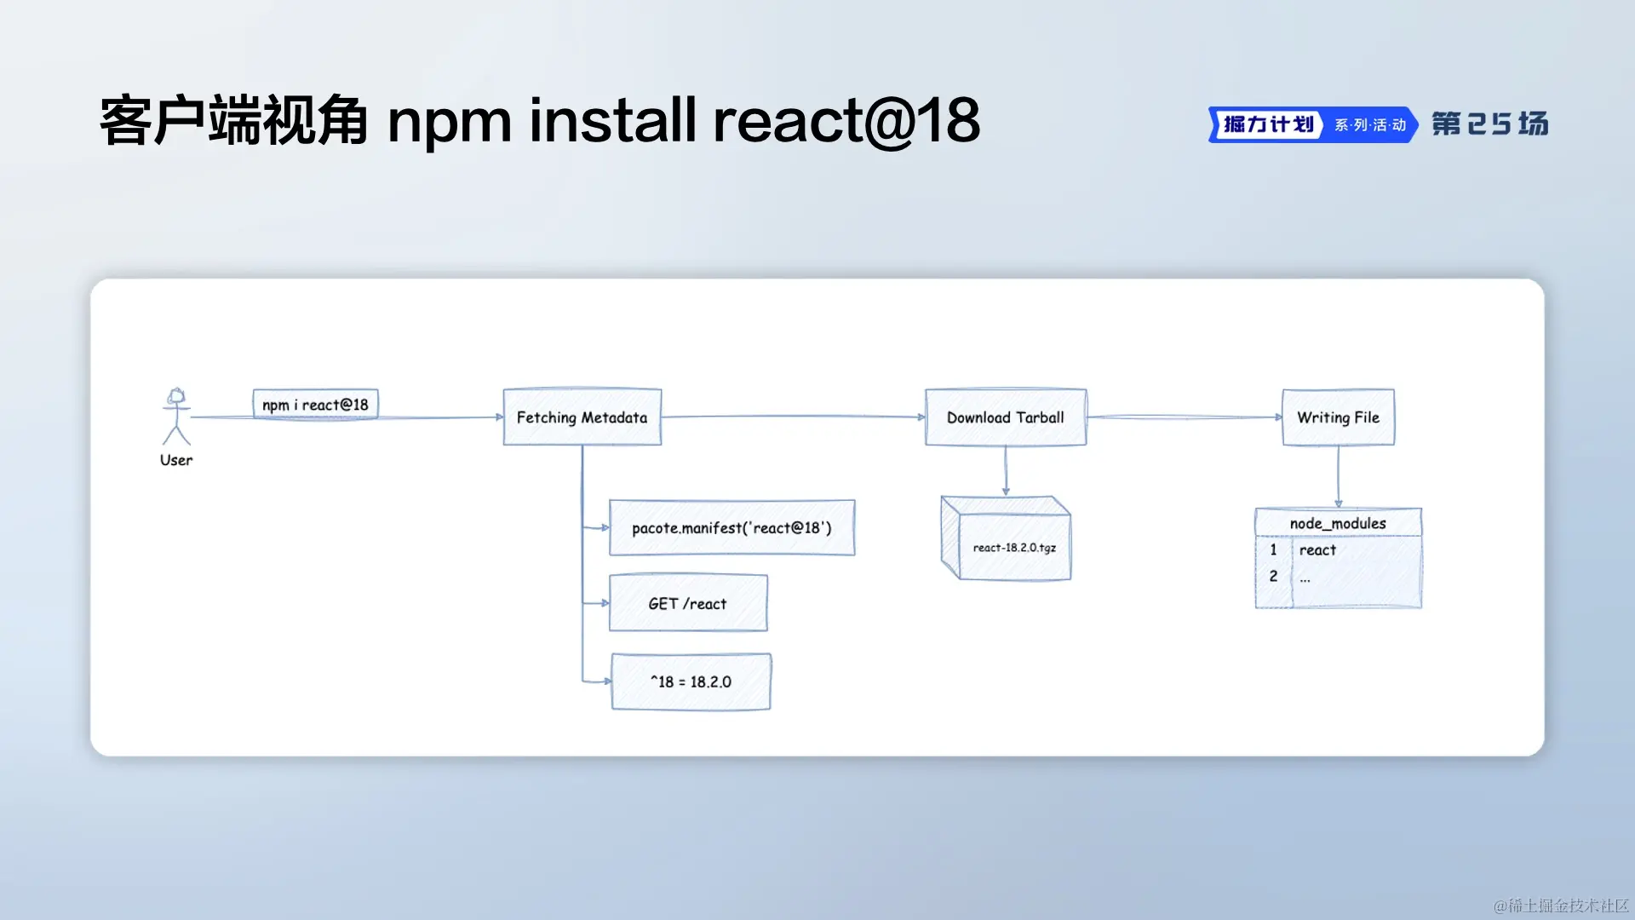Click the 系·列·活·动 label

tap(1370, 124)
